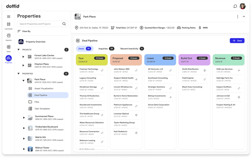The width and height of the screenshot is (252, 158).
Task: Open the three-dot options menu for Park Place
Action: (238, 17)
